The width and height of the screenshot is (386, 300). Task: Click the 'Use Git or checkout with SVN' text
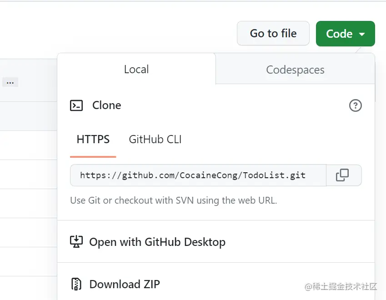[174, 200]
